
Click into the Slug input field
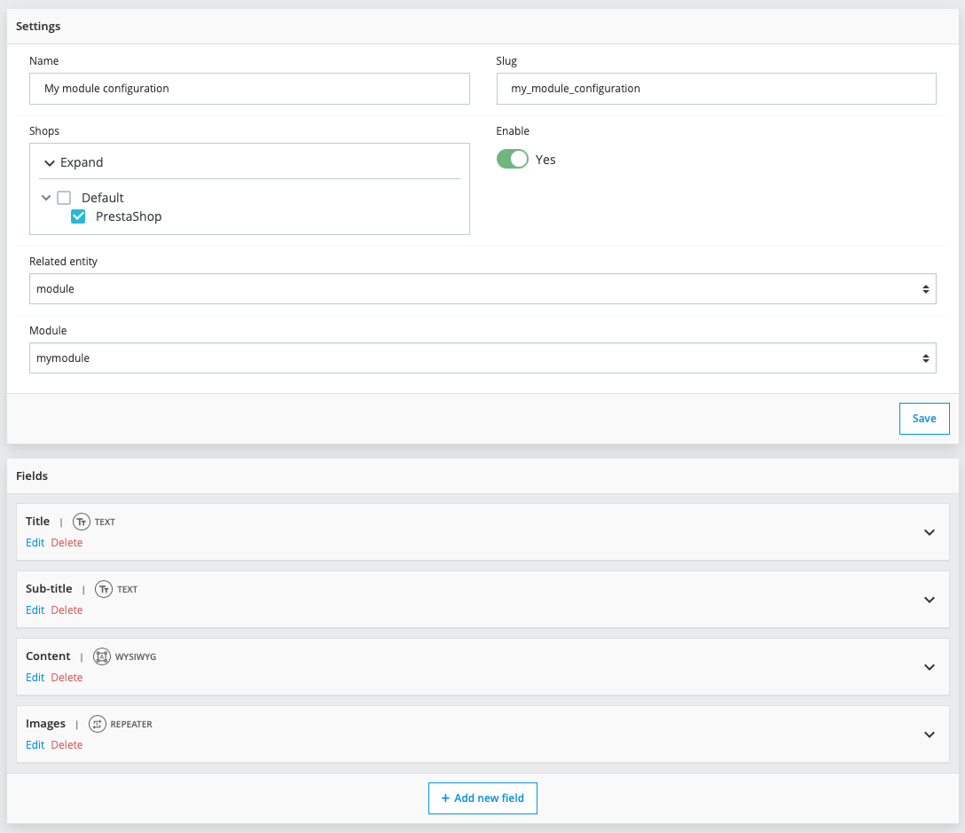(x=716, y=89)
